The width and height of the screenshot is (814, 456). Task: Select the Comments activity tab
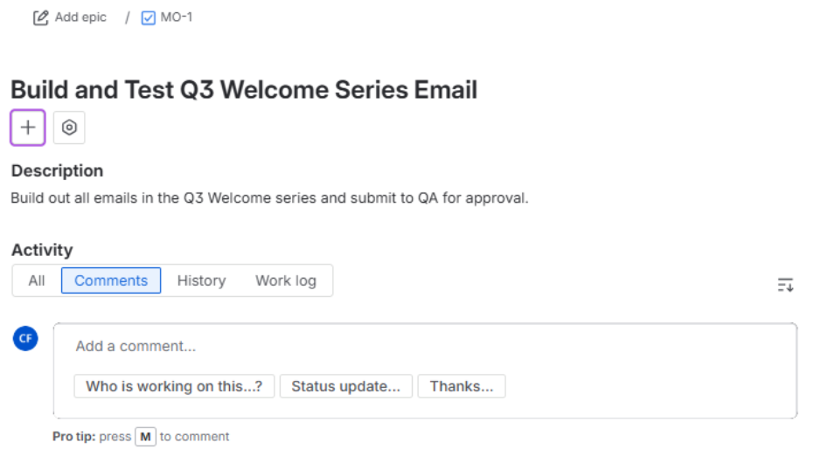click(x=111, y=280)
